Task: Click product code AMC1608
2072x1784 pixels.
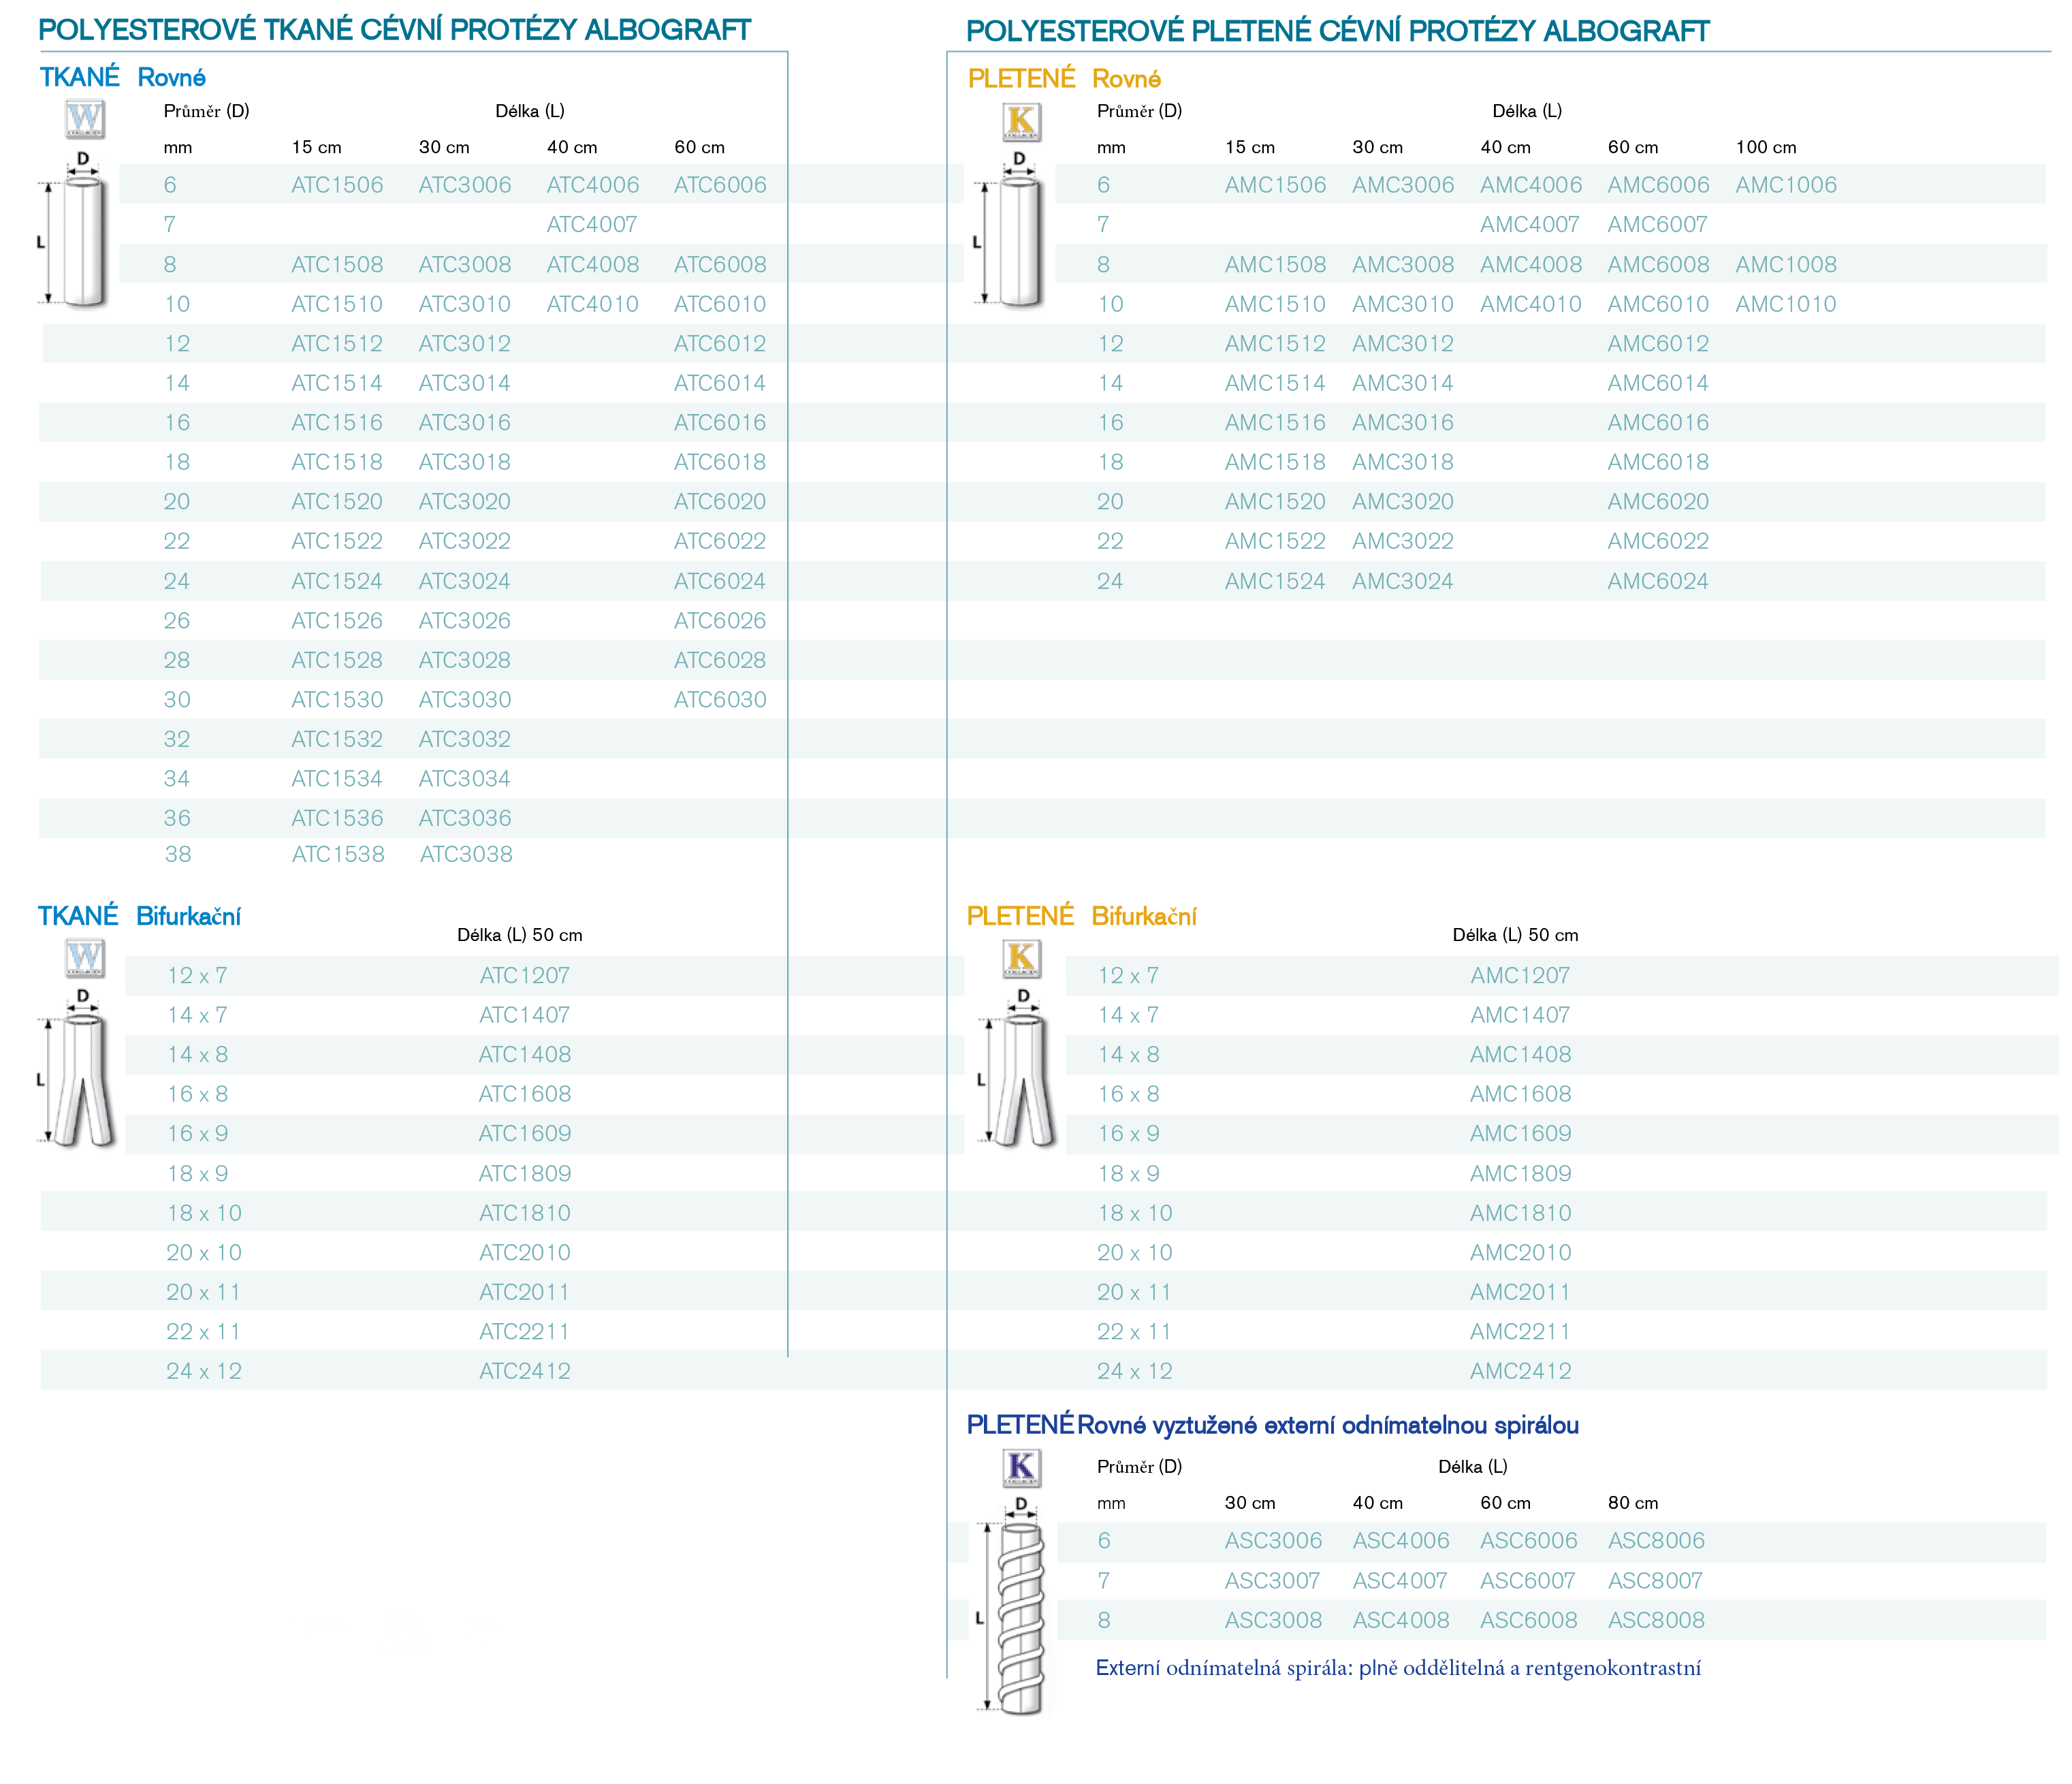Action: [1521, 1094]
